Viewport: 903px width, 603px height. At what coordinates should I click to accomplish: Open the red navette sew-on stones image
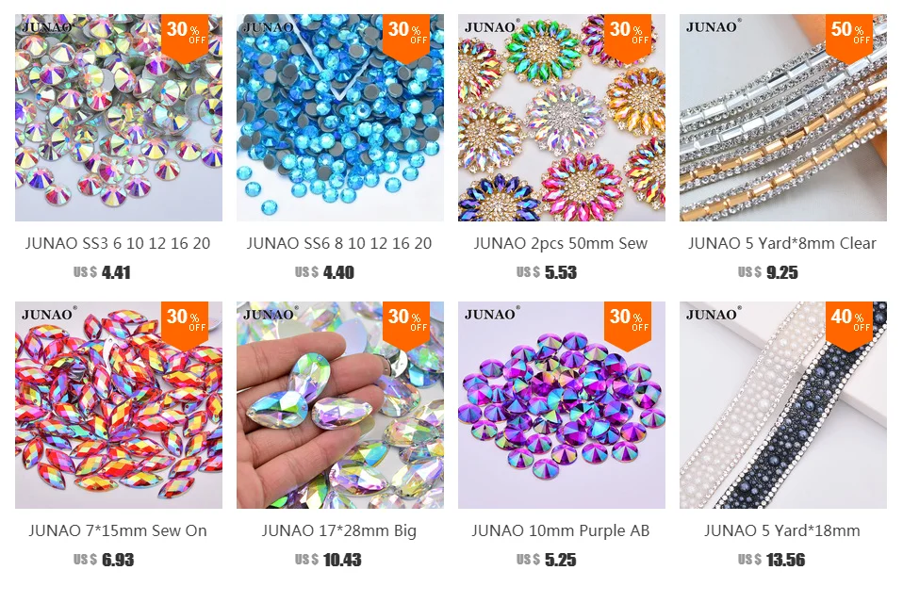(119, 405)
